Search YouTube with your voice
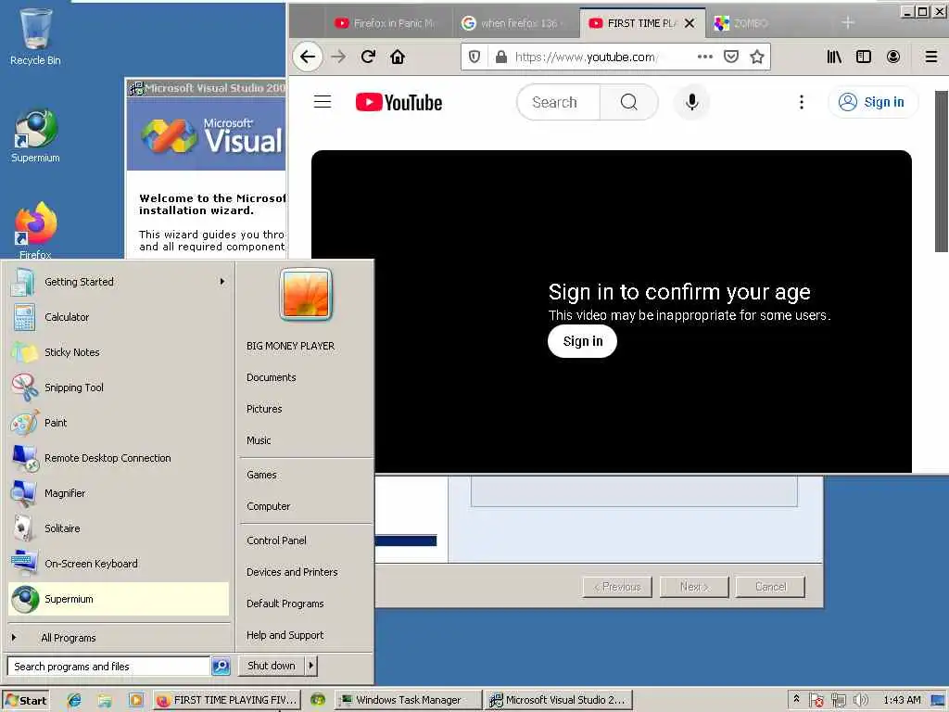The image size is (949, 712). pos(691,102)
